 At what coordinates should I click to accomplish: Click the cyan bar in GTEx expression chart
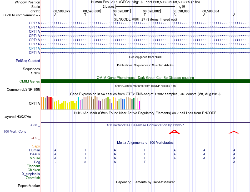(x=78, y=103)
